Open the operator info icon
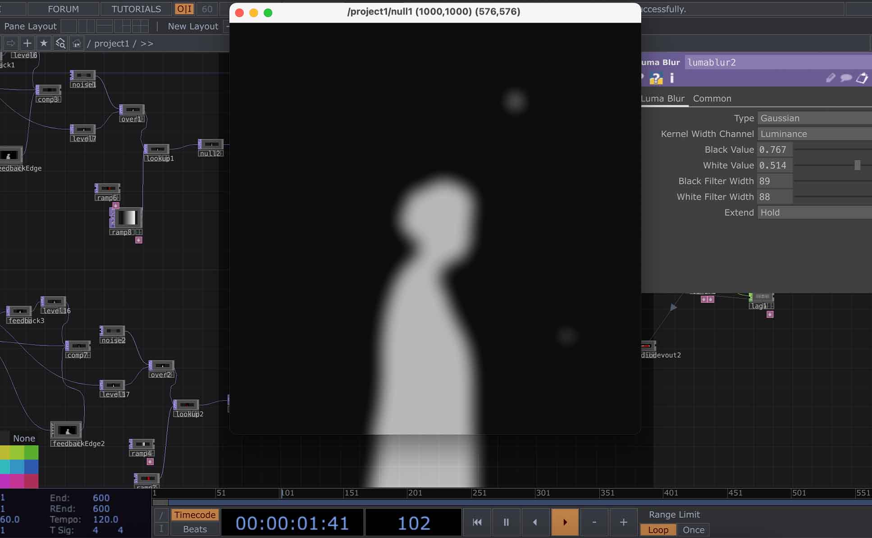This screenshot has width=872, height=538. [672, 78]
